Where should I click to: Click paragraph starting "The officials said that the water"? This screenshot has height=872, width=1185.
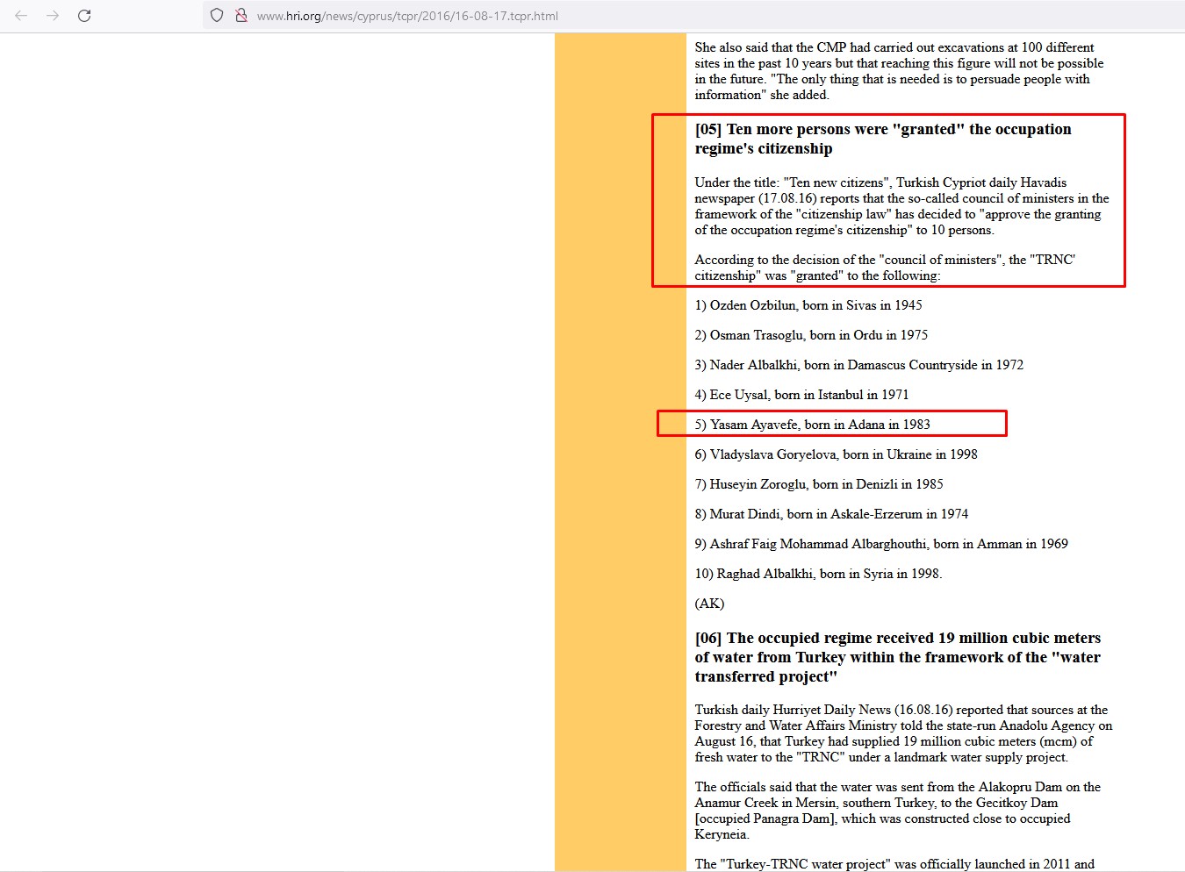click(897, 811)
